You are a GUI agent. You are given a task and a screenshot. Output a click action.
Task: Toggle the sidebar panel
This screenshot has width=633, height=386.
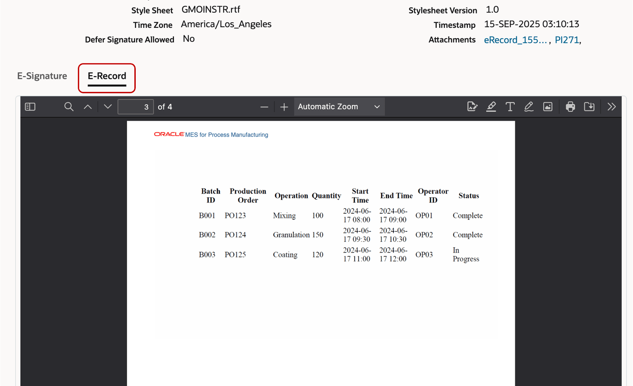[x=30, y=107]
